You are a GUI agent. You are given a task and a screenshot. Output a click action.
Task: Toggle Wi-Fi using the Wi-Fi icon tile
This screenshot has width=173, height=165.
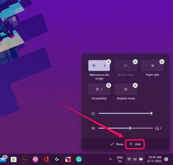[94, 65]
